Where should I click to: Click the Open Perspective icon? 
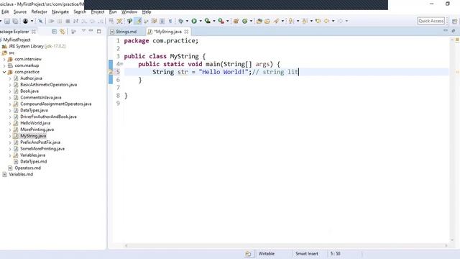[x=454, y=21]
